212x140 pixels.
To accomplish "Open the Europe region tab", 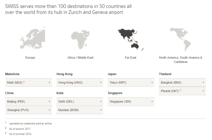I will (x=30, y=58).
